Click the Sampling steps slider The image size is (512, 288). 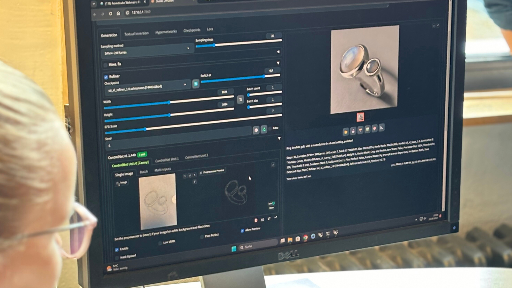238,43
